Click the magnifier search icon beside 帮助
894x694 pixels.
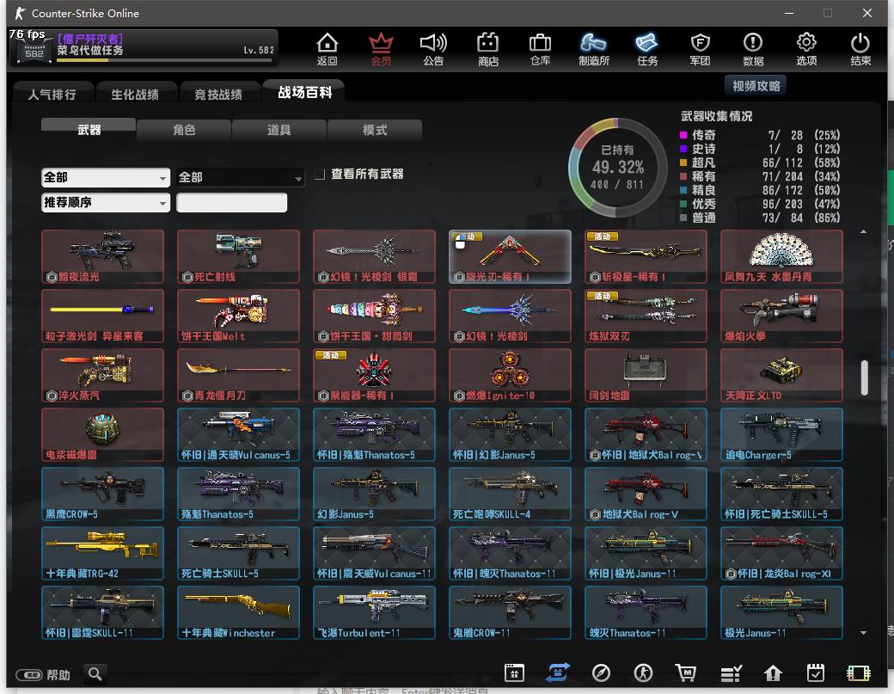pyautogui.click(x=95, y=674)
